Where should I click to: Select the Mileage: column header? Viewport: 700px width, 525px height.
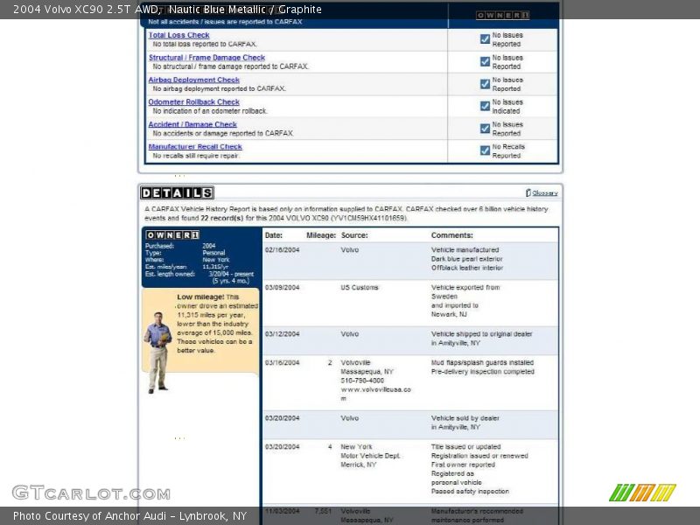coord(321,235)
